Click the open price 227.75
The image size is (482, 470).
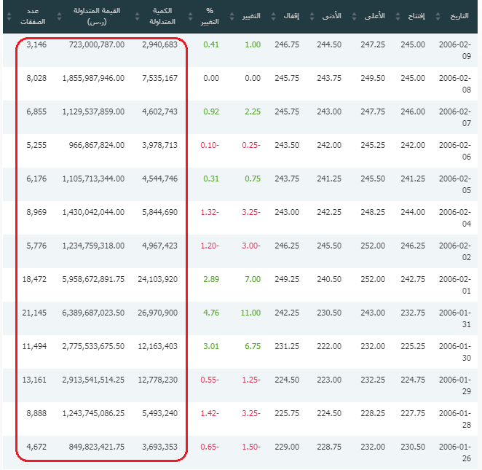point(413,414)
